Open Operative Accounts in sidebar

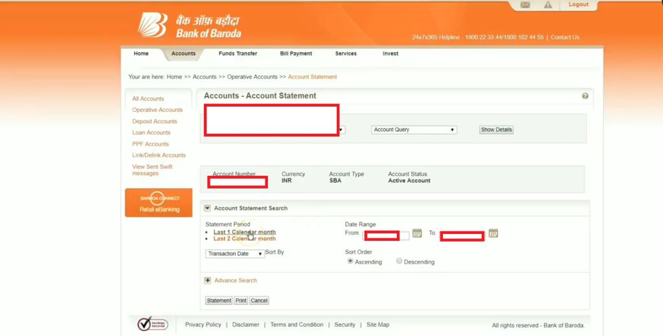pyautogui.click(x=157, y=110)
